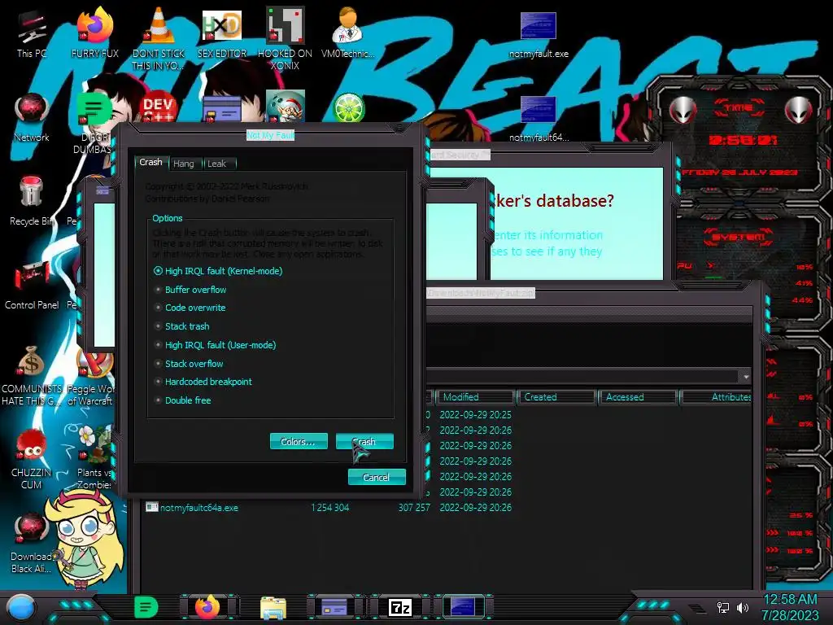Select the Code overwrite crash option
The image size is (833, 625).
(x=190, y=308)
